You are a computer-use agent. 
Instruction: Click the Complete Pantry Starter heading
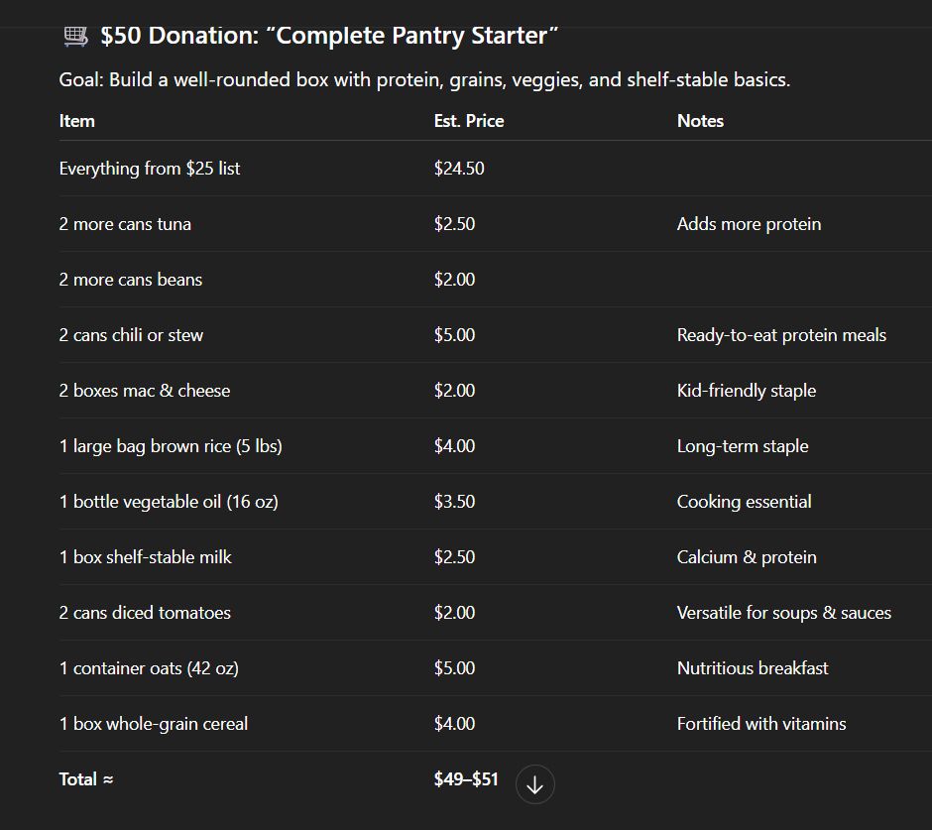coord(327,34)
